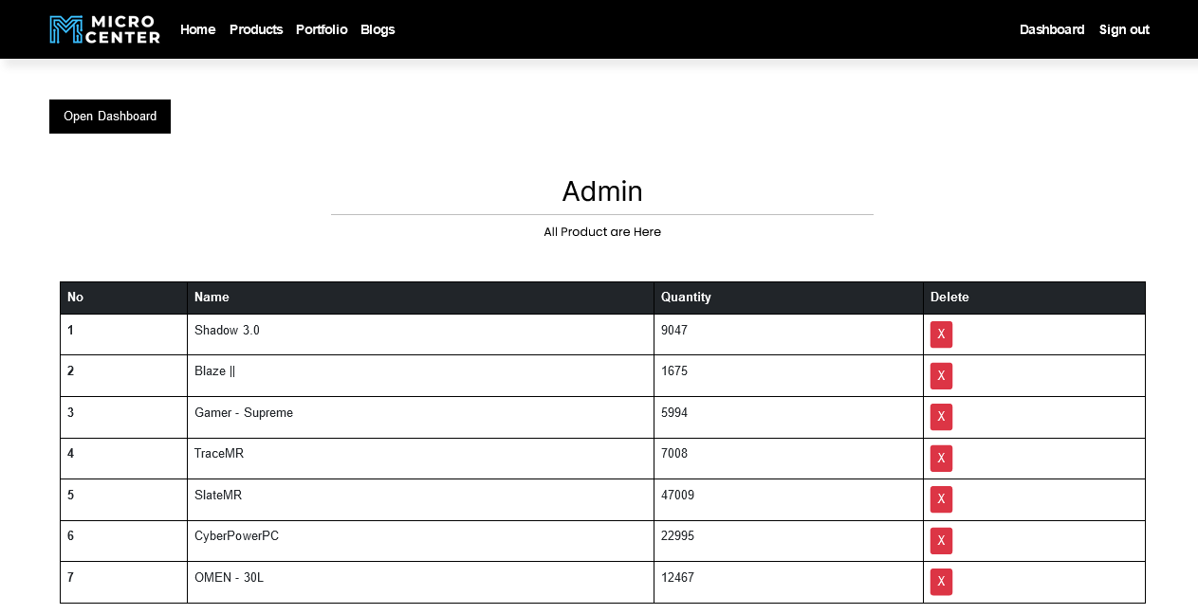Remove the SlateMR product
1198x614 pixels.
pos(941,499)
